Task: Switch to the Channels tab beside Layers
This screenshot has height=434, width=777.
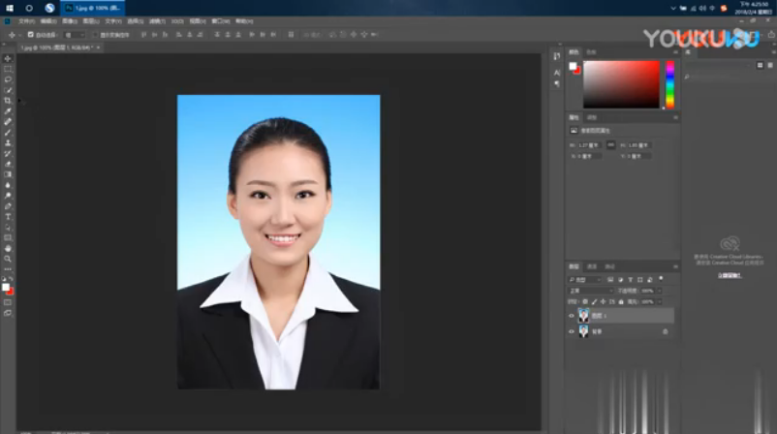Action: pos(592,266)
